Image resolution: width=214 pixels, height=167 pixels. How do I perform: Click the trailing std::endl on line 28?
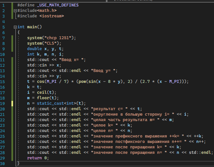tap(200, 153)
